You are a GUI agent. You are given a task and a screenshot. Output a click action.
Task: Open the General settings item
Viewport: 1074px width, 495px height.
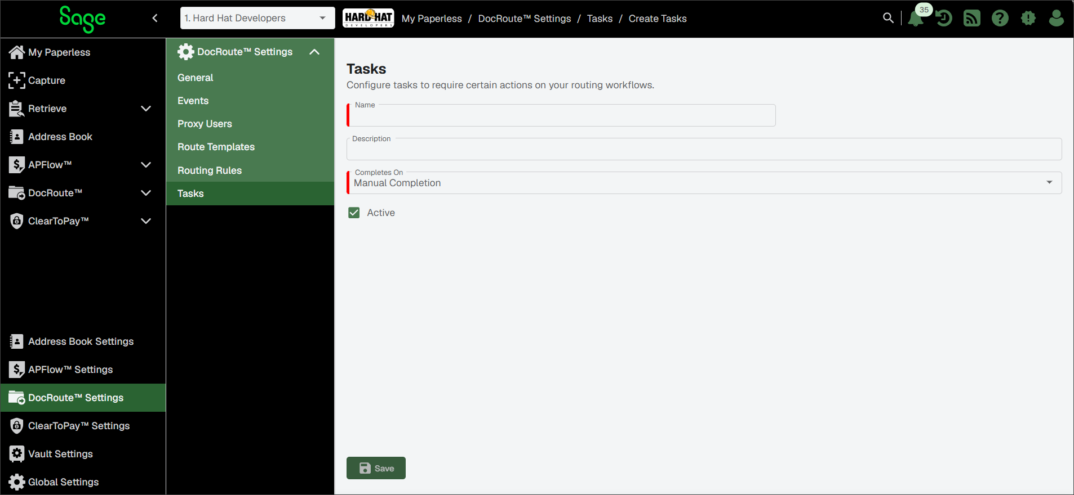coord(250,78)
